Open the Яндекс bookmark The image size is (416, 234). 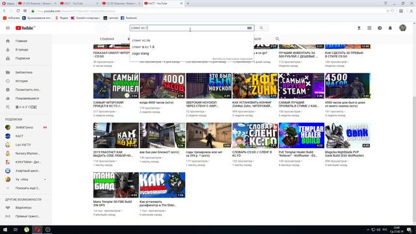[x=62, y=18]
